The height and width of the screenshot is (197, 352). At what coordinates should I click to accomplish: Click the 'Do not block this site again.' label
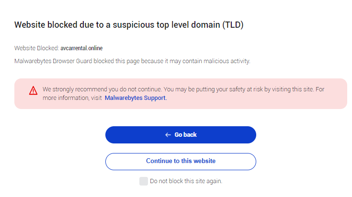pos(186,181)
